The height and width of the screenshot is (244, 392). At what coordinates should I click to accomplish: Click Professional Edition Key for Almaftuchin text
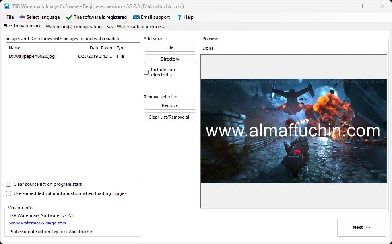(x=51, y=232)
